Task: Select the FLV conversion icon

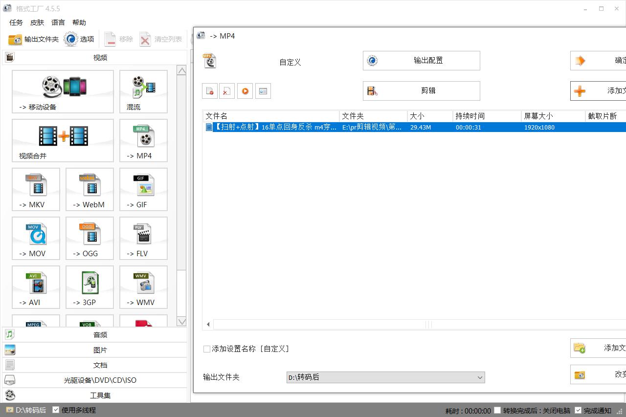Action: (x=143, y=238)
